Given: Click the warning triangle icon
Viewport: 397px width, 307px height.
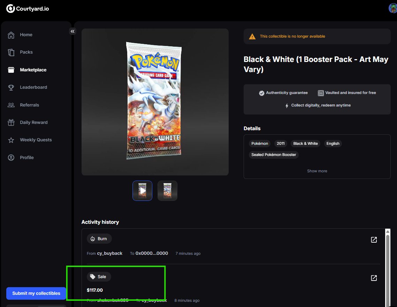Looking at the screenshot, I should [x=252, y=37].
